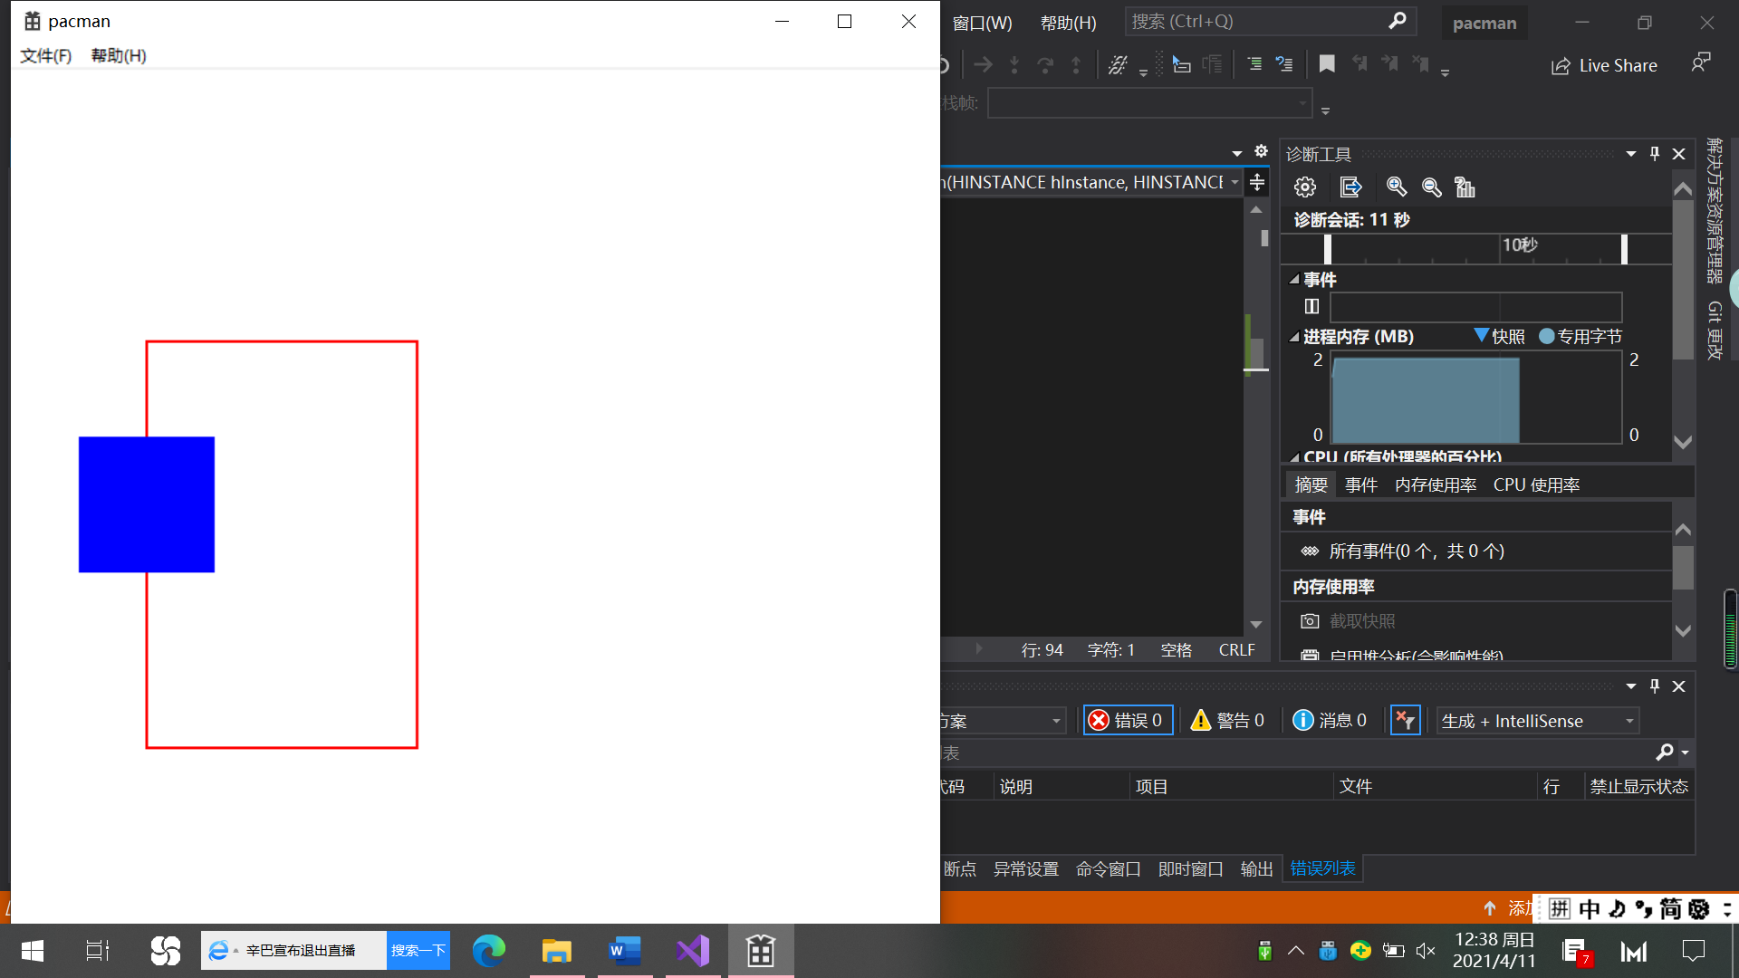Switch to 内存使用率 tab
Screen dimensions: 1739x978
1436,484
